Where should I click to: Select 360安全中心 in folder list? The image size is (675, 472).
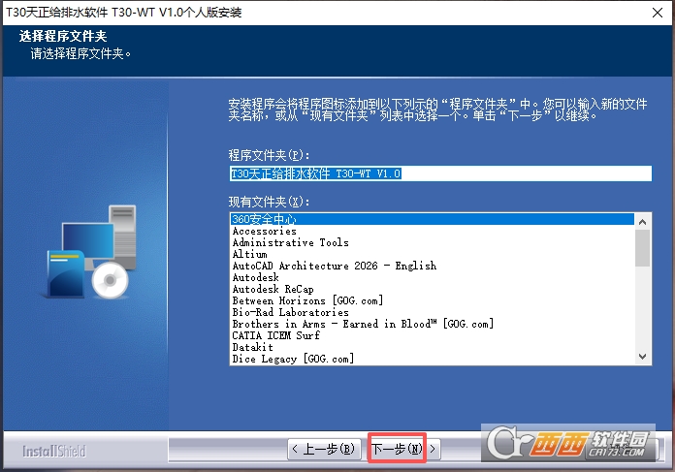tap(433, 219)
